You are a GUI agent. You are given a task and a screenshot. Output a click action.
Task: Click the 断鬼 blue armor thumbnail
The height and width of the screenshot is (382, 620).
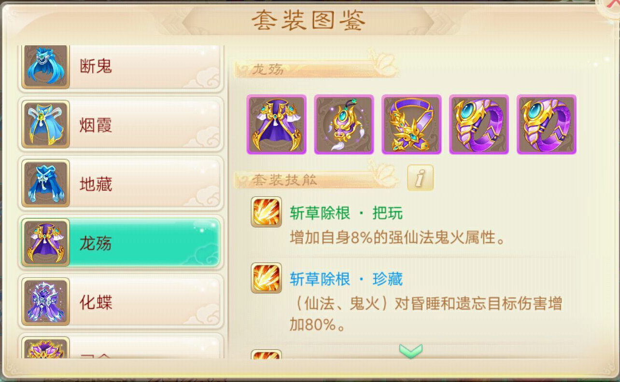46,66
